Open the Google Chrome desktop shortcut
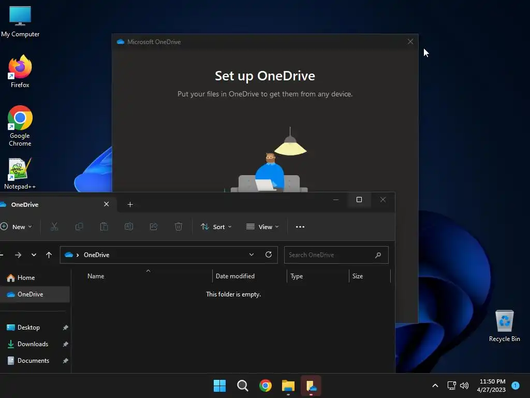This screenshot has height=398, width=530. click(20, 126)
